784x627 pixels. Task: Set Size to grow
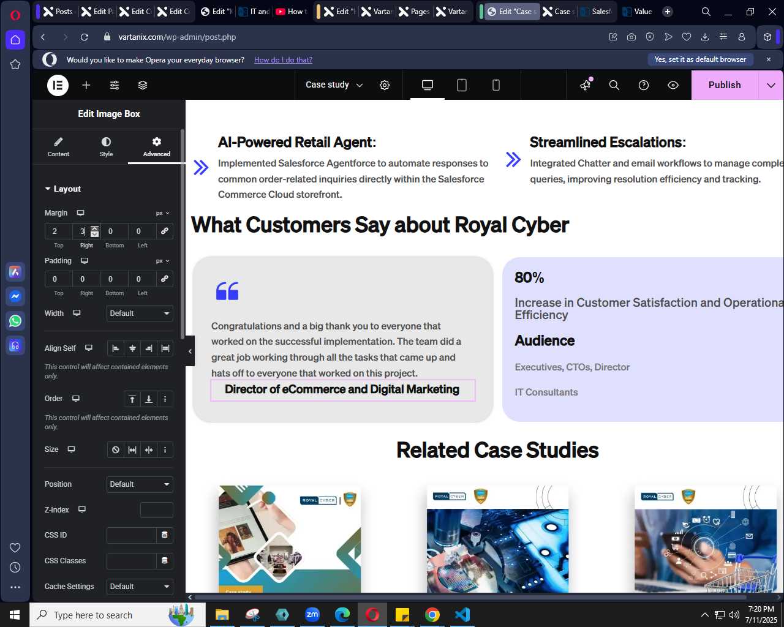click(132, 450)
